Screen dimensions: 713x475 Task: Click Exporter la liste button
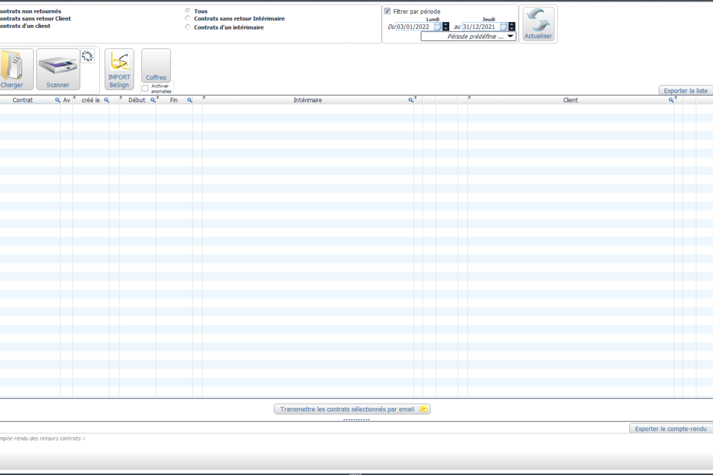point(685,91)
